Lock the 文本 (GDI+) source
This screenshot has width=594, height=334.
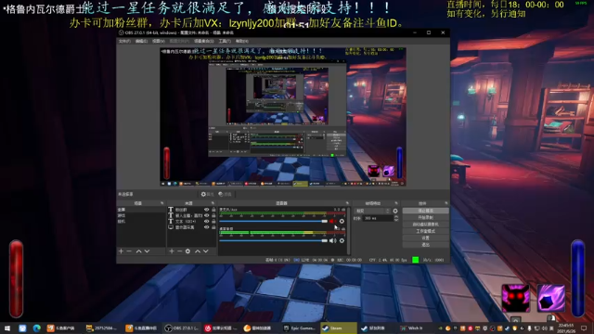point(213,221)
